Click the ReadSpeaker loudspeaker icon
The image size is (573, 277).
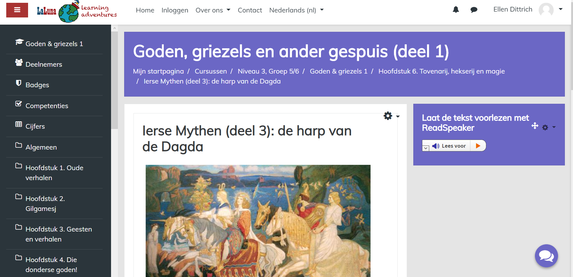pyautogui.click(x=436, y=146)
